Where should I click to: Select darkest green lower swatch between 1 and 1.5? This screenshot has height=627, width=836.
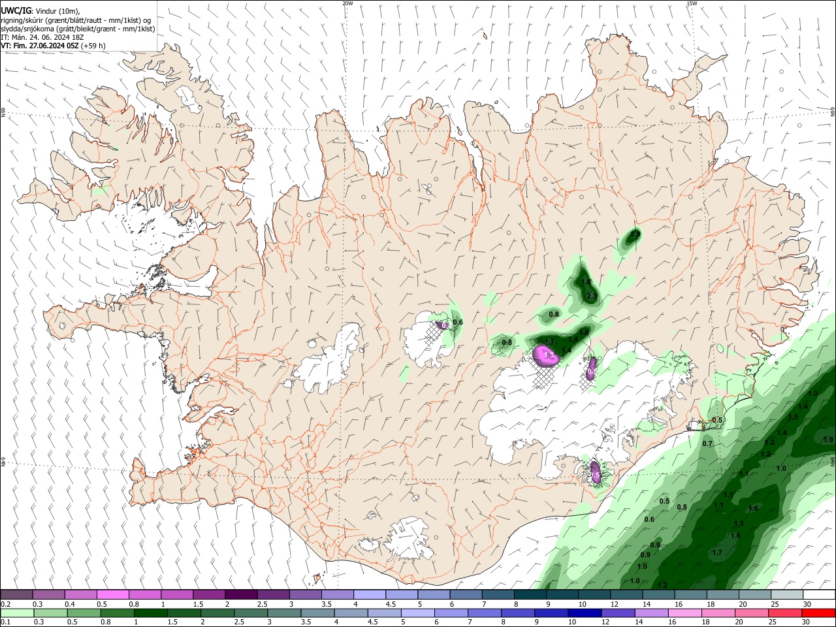pyautogui.click(x=150, y=613)
